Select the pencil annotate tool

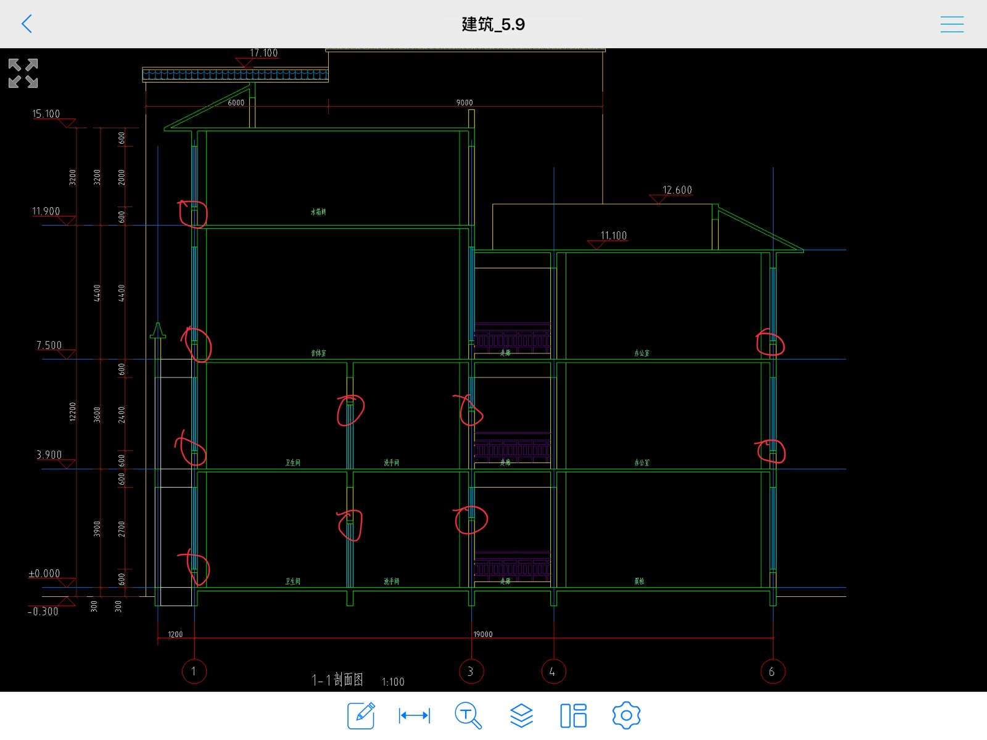[361, 715]
